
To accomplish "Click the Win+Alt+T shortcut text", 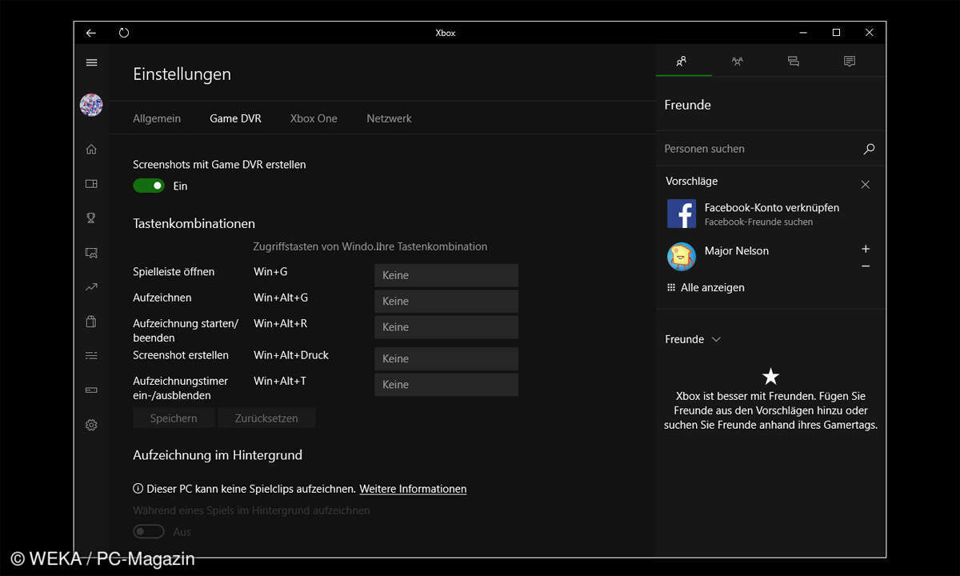I will pyautogui.click(x=280, y=381).
